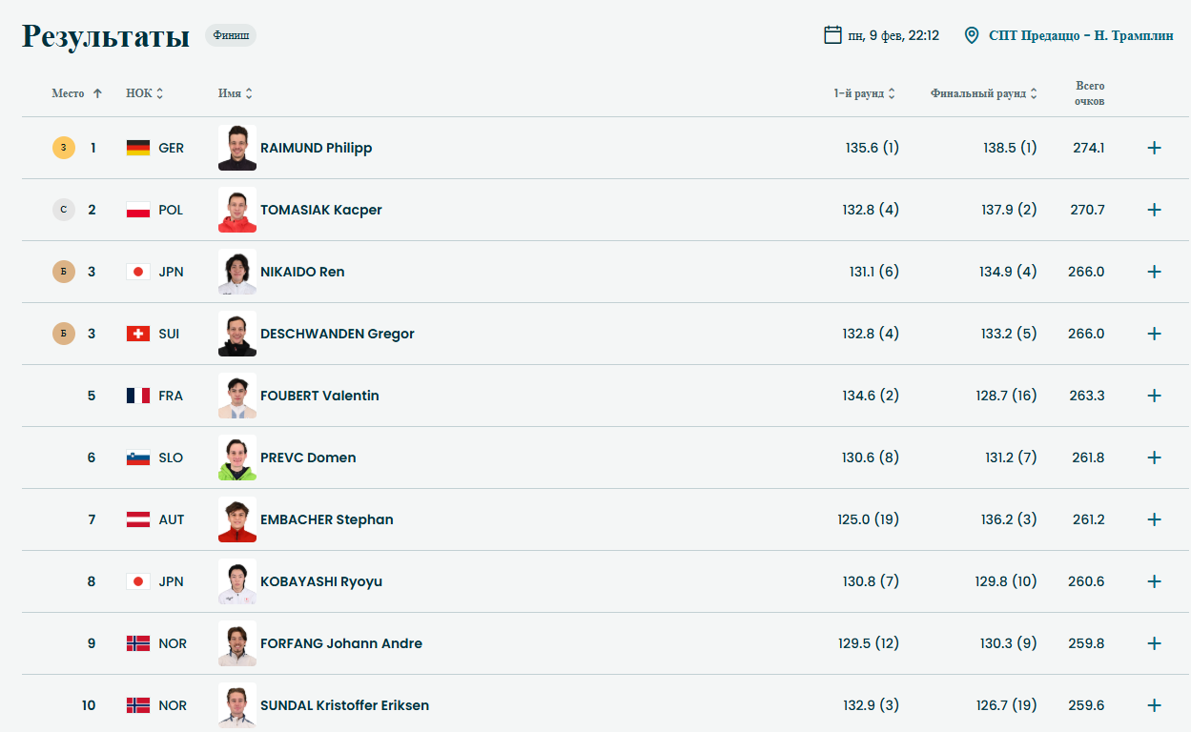Image resolution: width=1191 pixels, height=732 pixels.
Task: Sort results by НОК column
Action: tap(145, 93)
